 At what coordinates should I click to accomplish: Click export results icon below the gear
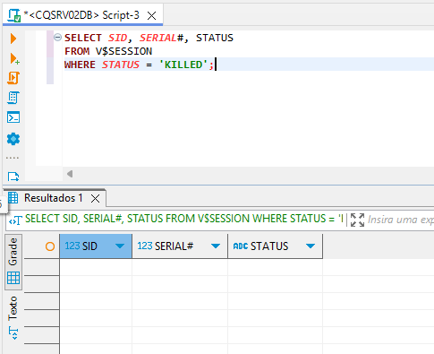[x=13, y=177]
